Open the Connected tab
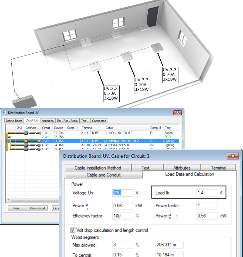The width and height of the screenshot is (243, 257). pos(99,121)
